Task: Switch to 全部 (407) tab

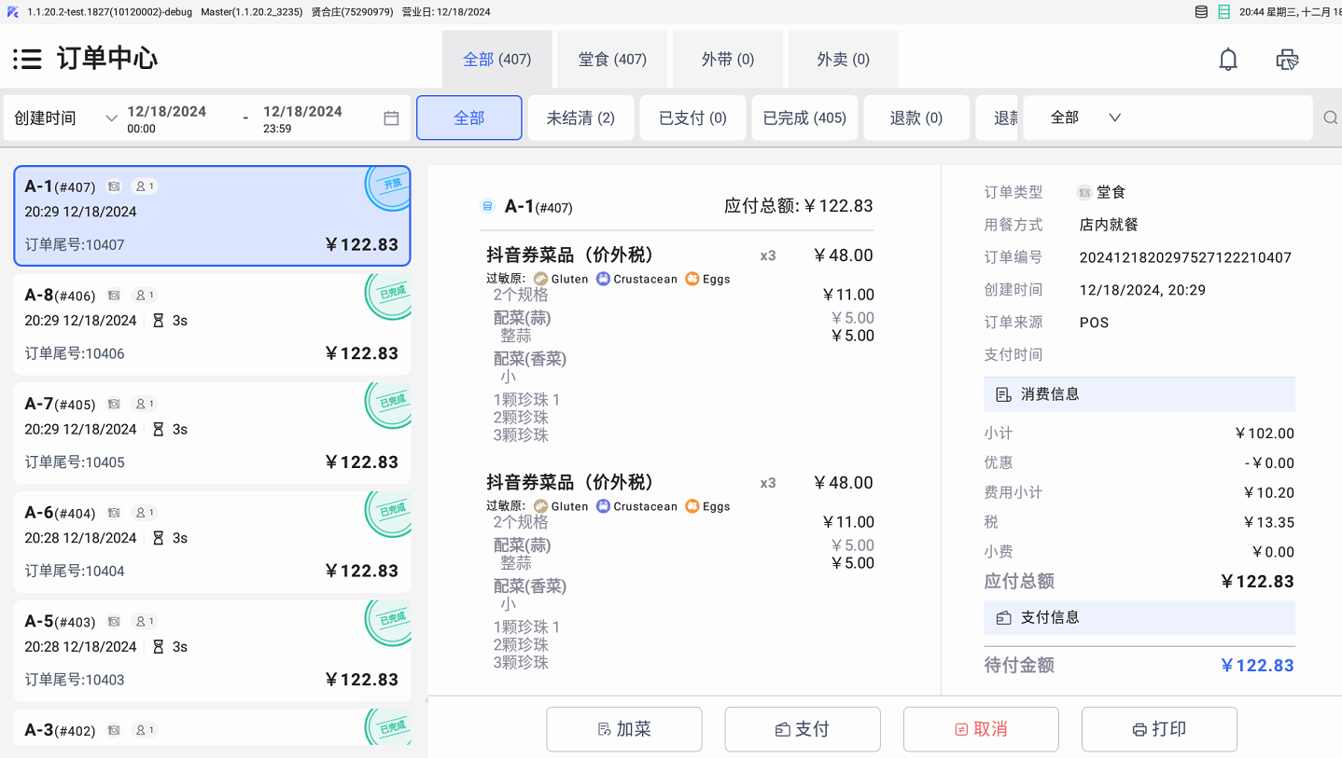Action: point(497,59)
